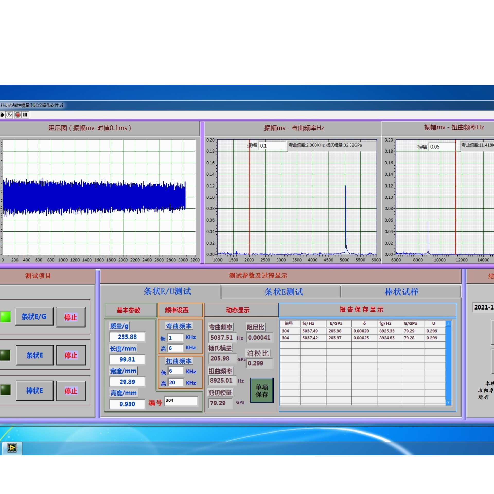Click the 高度/mm field showing 9.930
494x494 pixels.
point(127,404)
